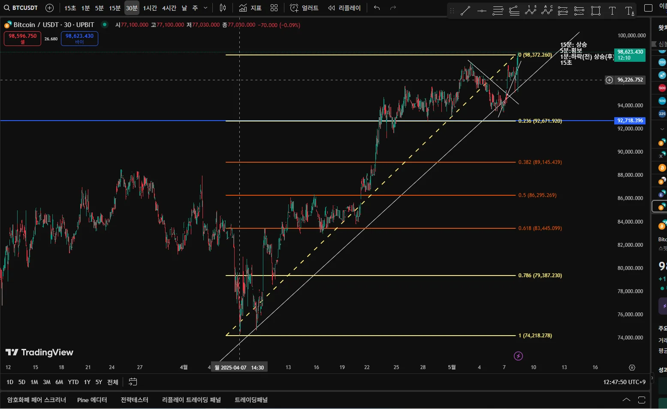Click the Bitcoin / USDT chart title

pos(54,25)
